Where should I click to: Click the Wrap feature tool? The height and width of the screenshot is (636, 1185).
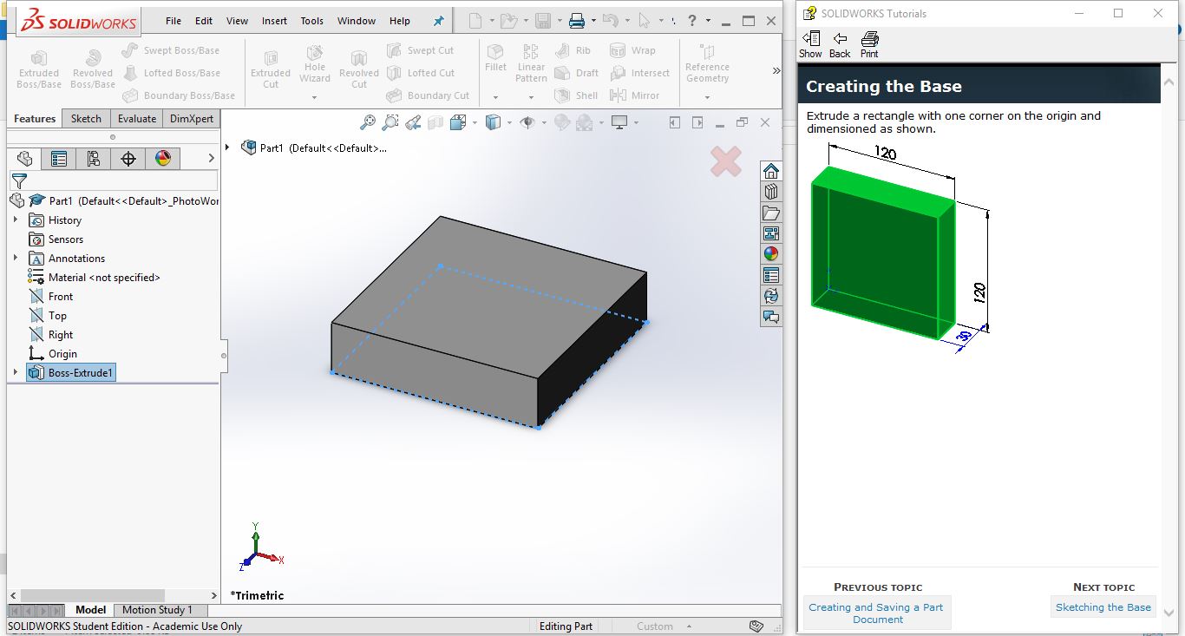click(x=632, y=50)
